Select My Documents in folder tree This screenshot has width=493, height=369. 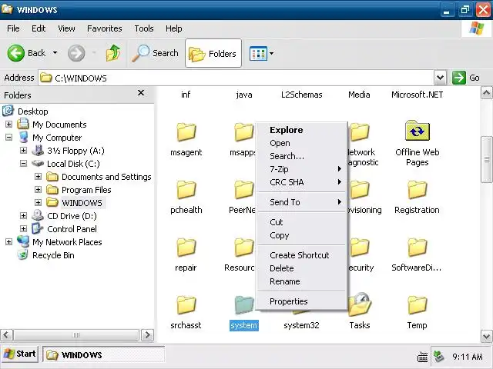[x=59, y=125]
